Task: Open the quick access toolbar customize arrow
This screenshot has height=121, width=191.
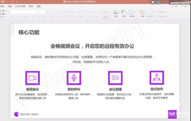Action: tap(16, 2)
